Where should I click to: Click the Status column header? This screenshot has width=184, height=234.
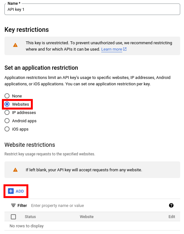coord(30,217)
